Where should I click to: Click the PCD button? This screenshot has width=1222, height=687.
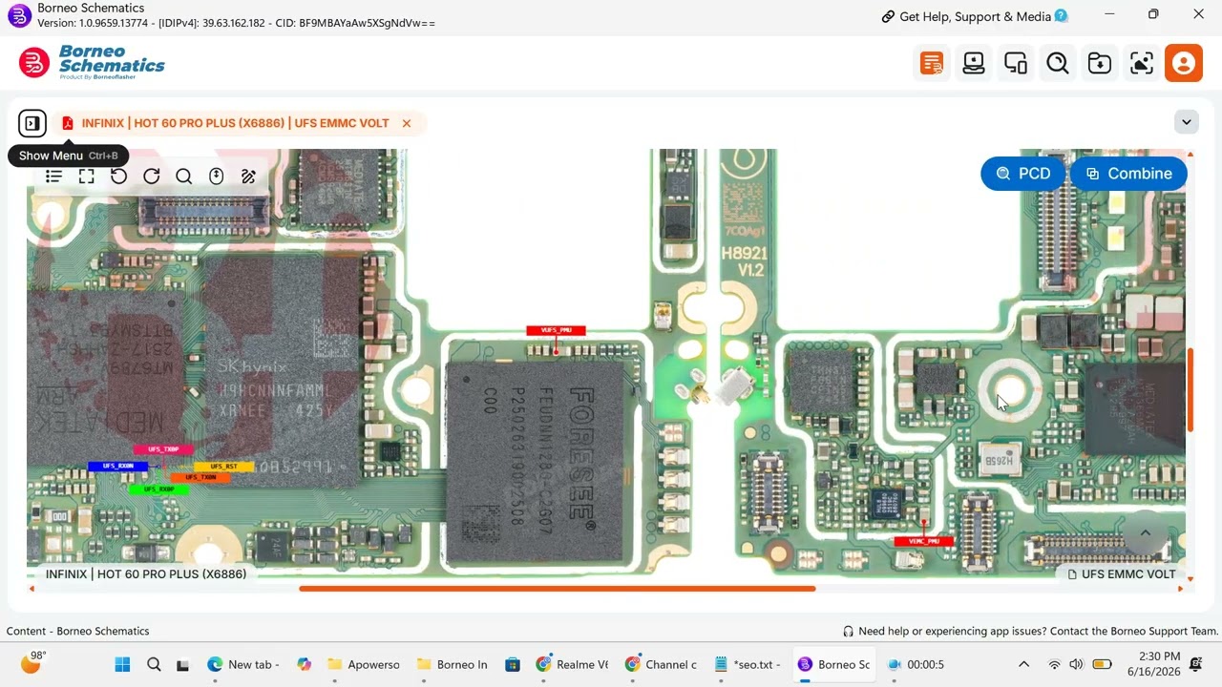coord(1022,174)
